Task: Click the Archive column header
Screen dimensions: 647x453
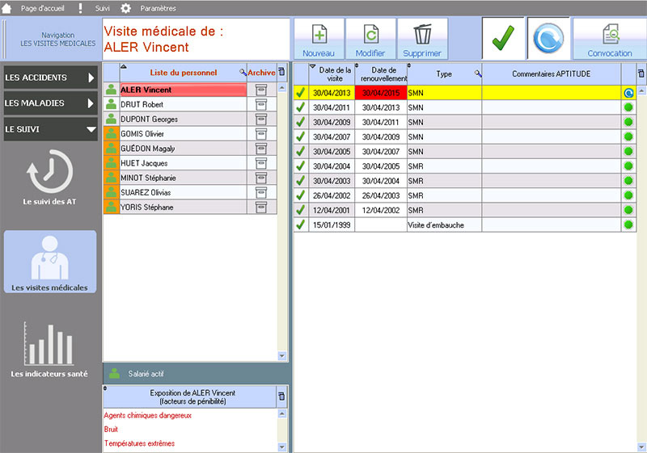Action: pos(261,73)
